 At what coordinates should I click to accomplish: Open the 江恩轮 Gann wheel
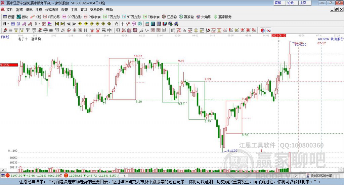pos(169,17)
